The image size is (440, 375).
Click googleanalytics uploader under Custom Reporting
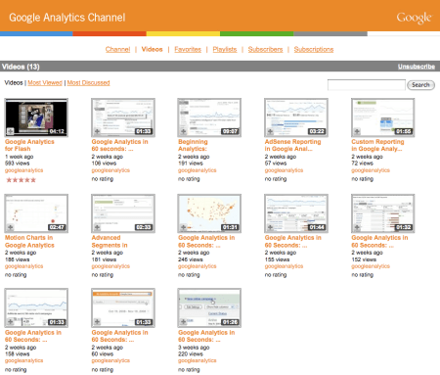point(371,170)
